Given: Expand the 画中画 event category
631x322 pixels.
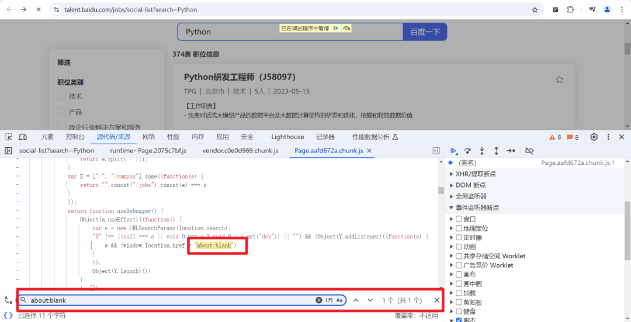Looking at the screenshot, I should pos(451,284).
